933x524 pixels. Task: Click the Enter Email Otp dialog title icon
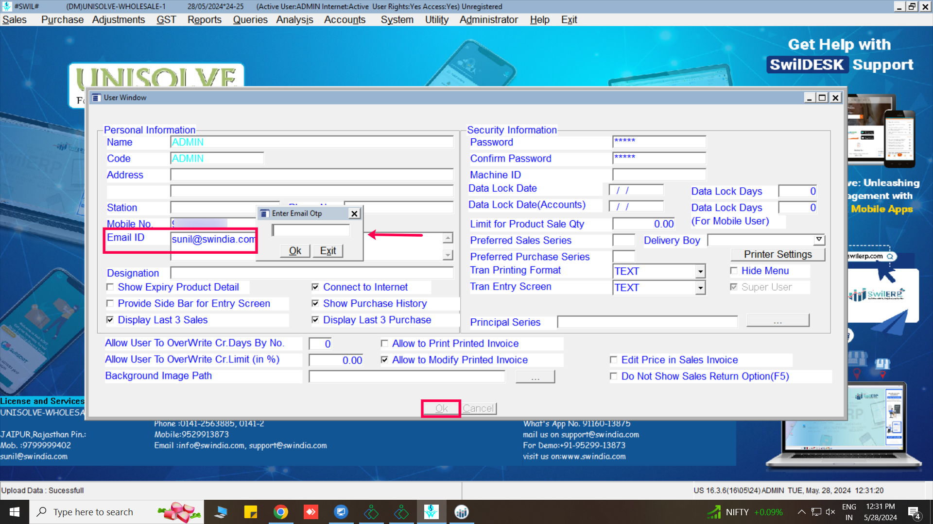tap(264, 213)
